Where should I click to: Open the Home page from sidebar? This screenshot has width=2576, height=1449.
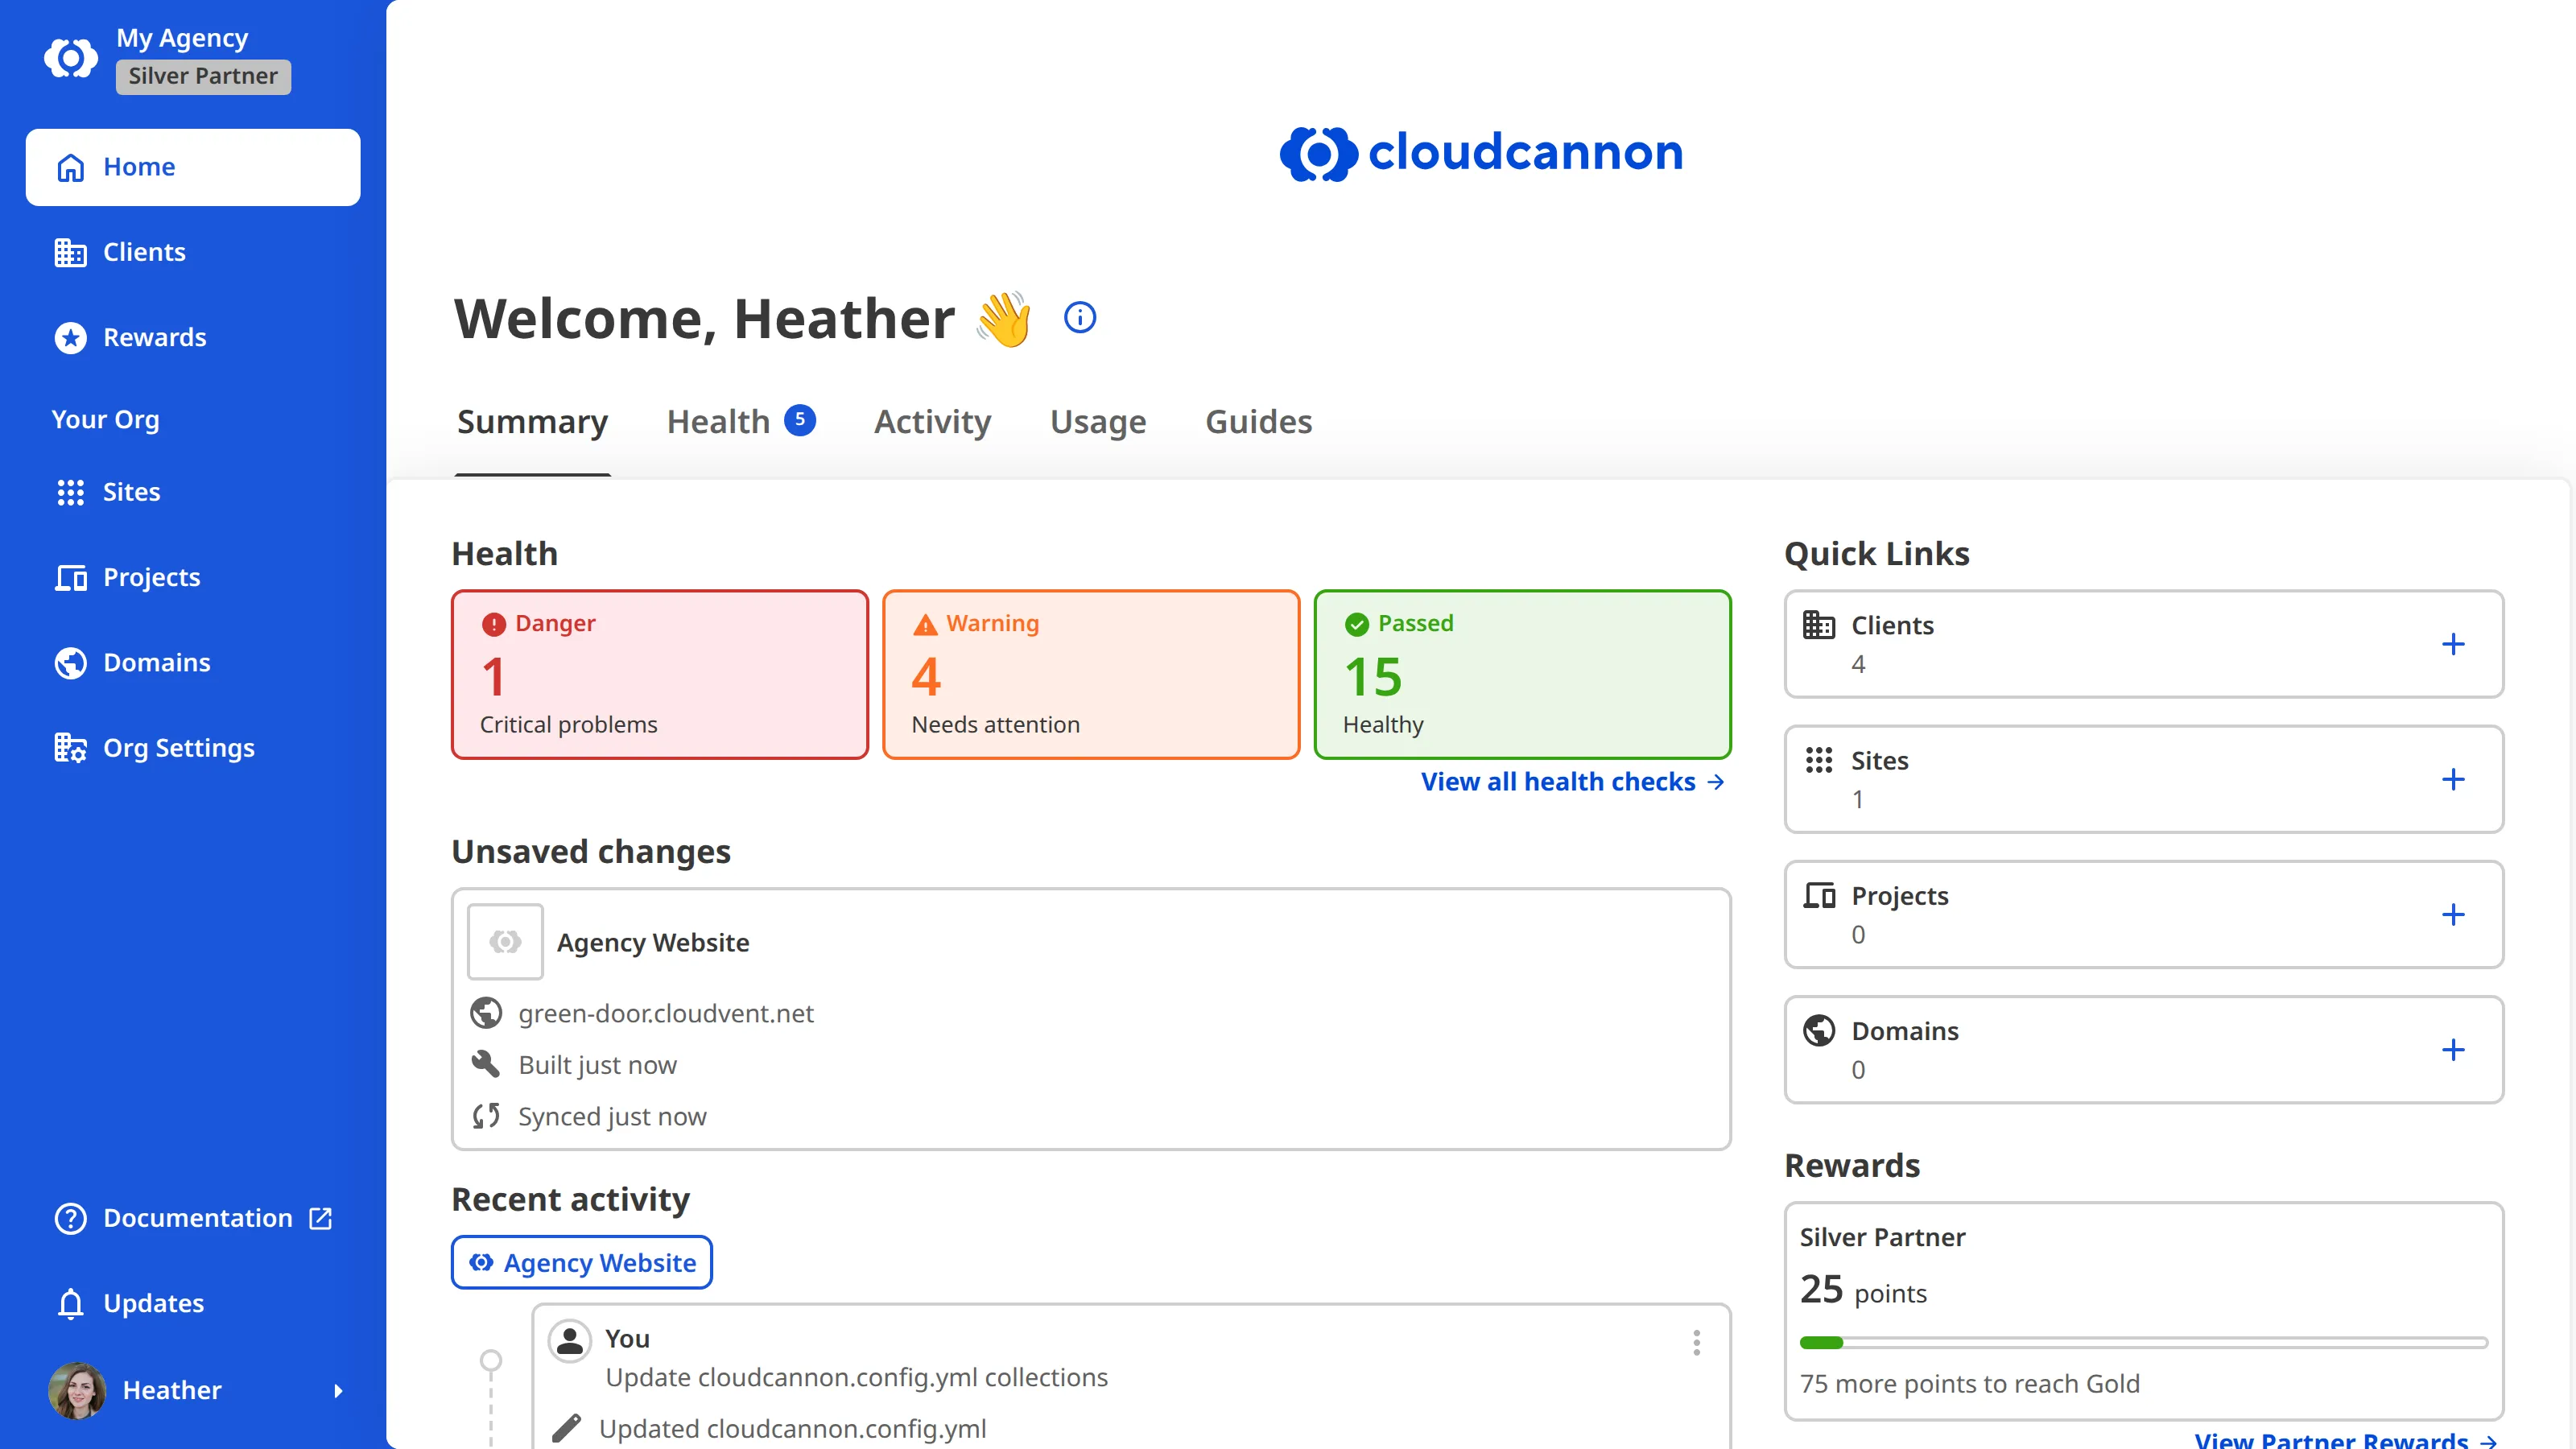[x=193, y=167]
